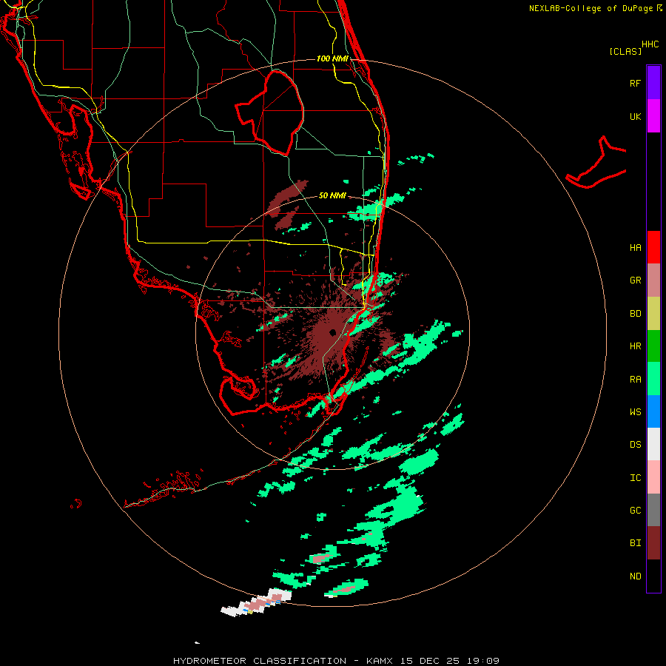Click the NEXLAB-College of DuPage text
The width and height of the screenshot is (666, 666).
(x=592, y=8)
